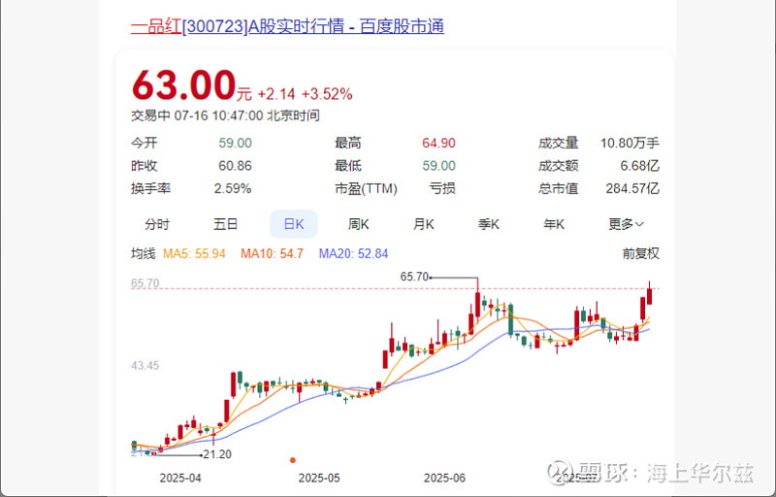776x497 pixels.
Task: Click the 2025-06 axis label
Action: pos(444,479)
